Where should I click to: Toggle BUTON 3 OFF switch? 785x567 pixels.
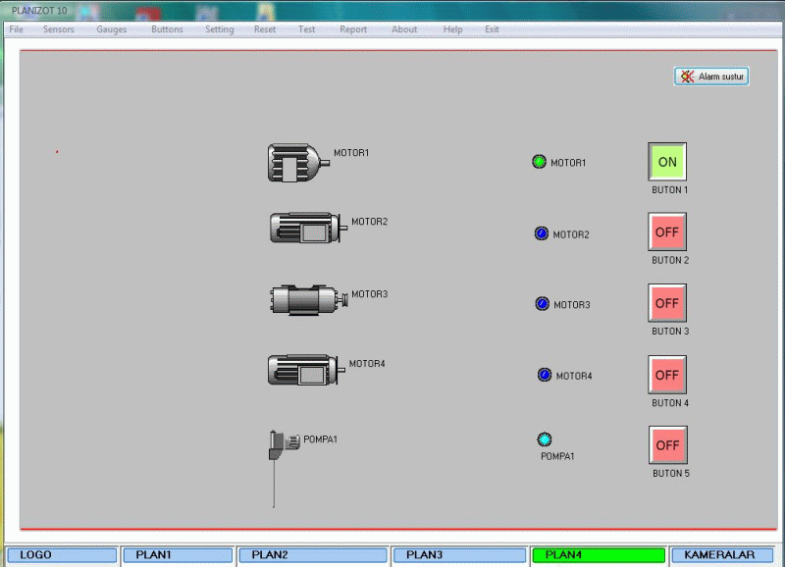click(667, 303)
